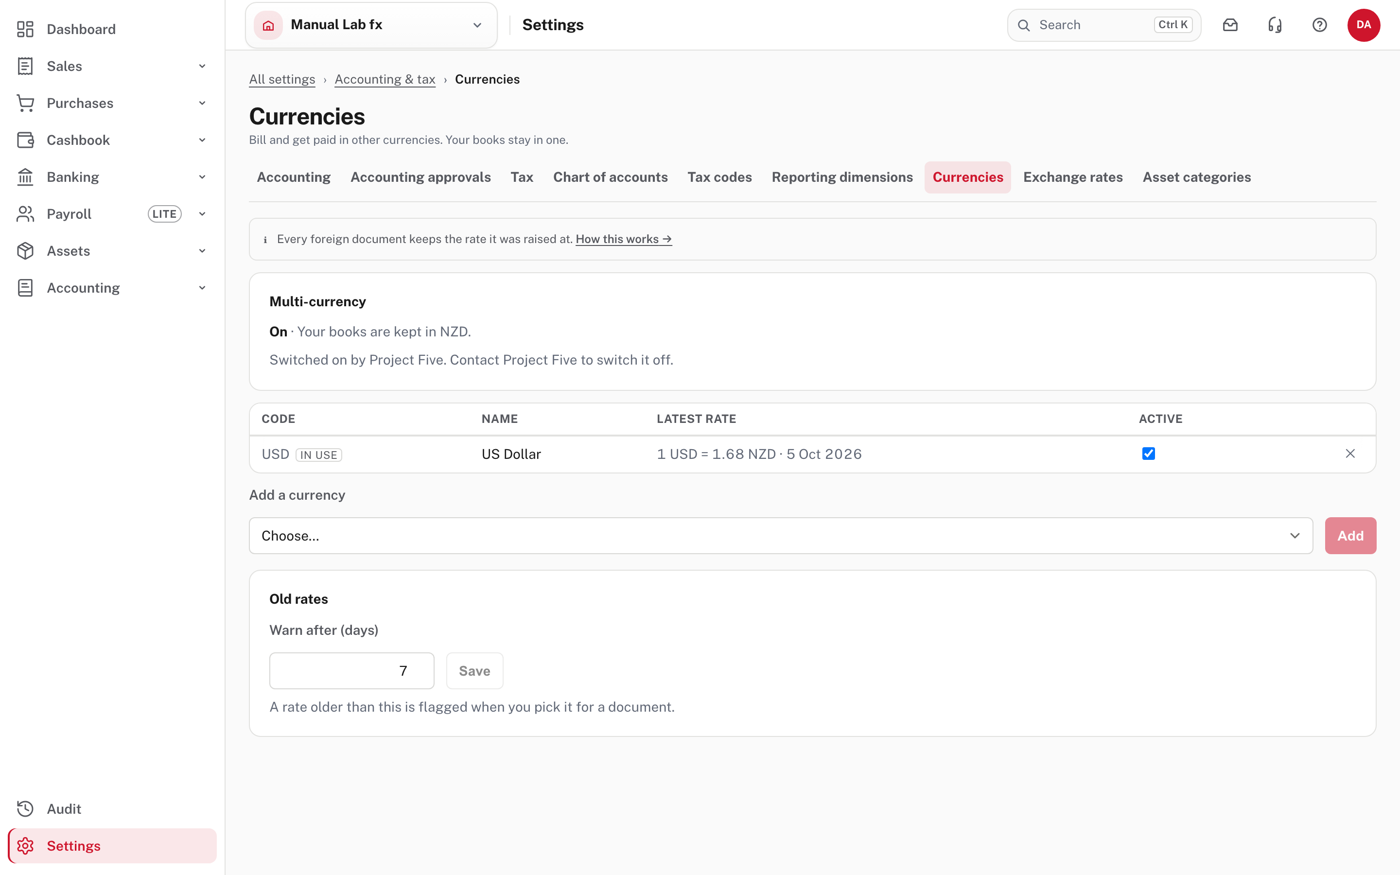Click the Sales receipt icon
1400x875 pixels.
tap(25, 66)
